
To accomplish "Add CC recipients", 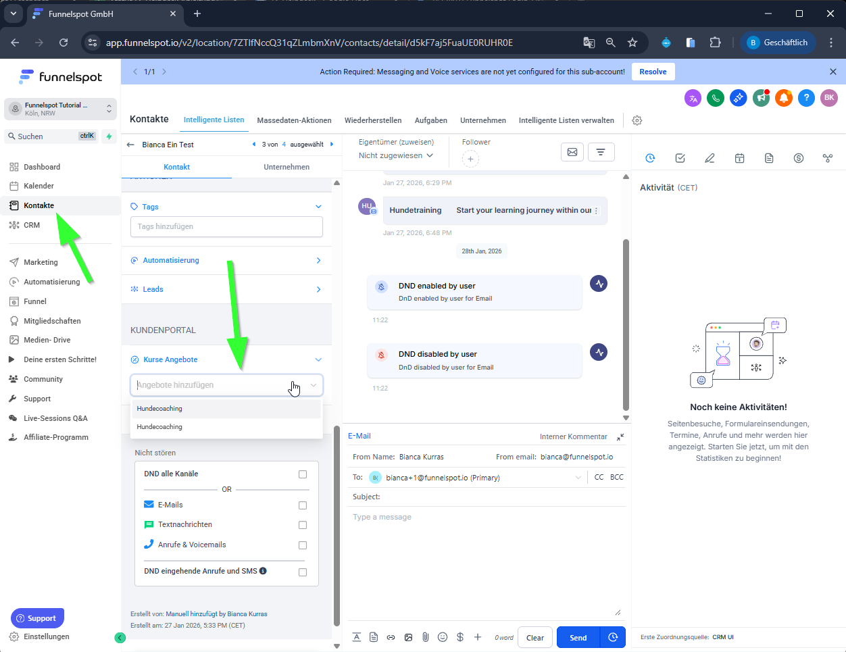I will pyautogui.click(x=599, y=477).
